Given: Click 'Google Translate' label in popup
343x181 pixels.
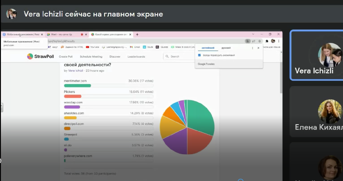Looking at the screenshot, I should pos(206,64).
